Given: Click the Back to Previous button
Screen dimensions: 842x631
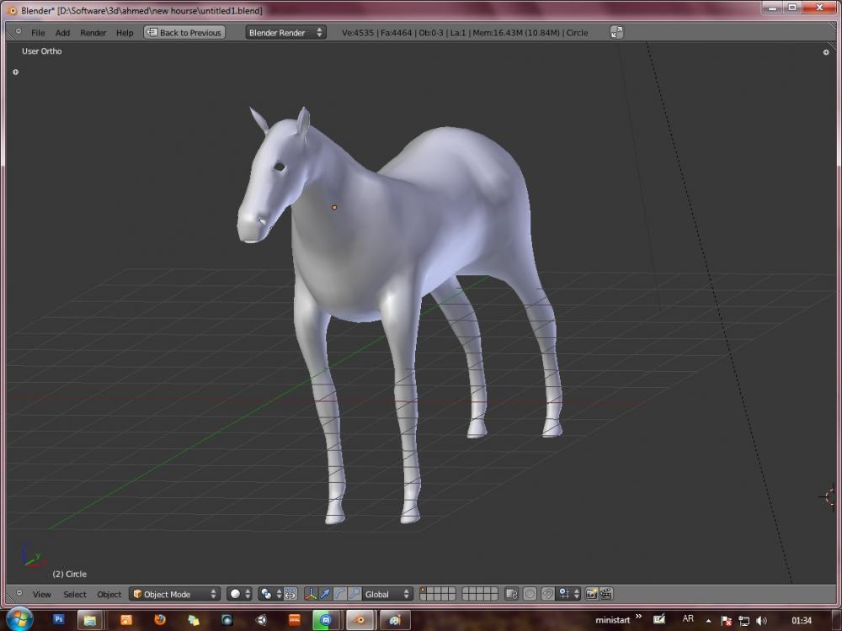Looking at the screenshot, I should click(184, 32).
